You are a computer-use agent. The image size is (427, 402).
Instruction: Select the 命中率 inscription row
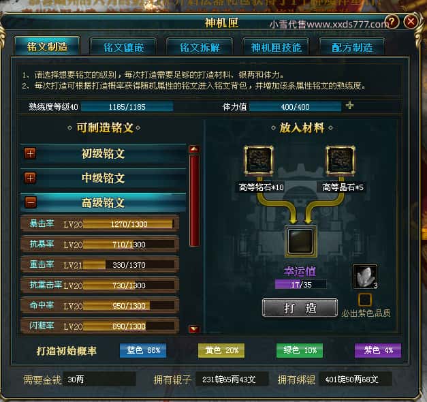(100, 305)
